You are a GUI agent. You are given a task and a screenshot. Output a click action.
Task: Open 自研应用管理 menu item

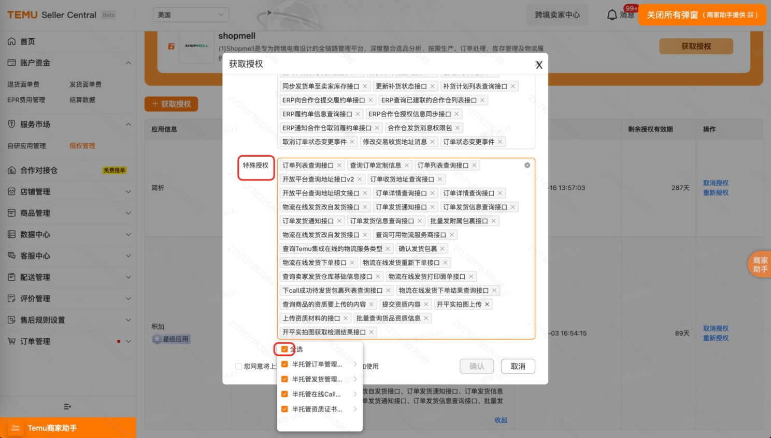pyautogui.click(x=26, y=146)
